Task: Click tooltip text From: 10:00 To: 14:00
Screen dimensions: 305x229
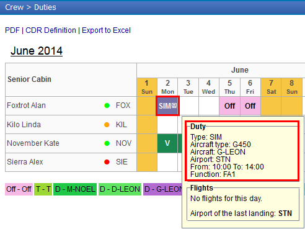Action: 227,167
